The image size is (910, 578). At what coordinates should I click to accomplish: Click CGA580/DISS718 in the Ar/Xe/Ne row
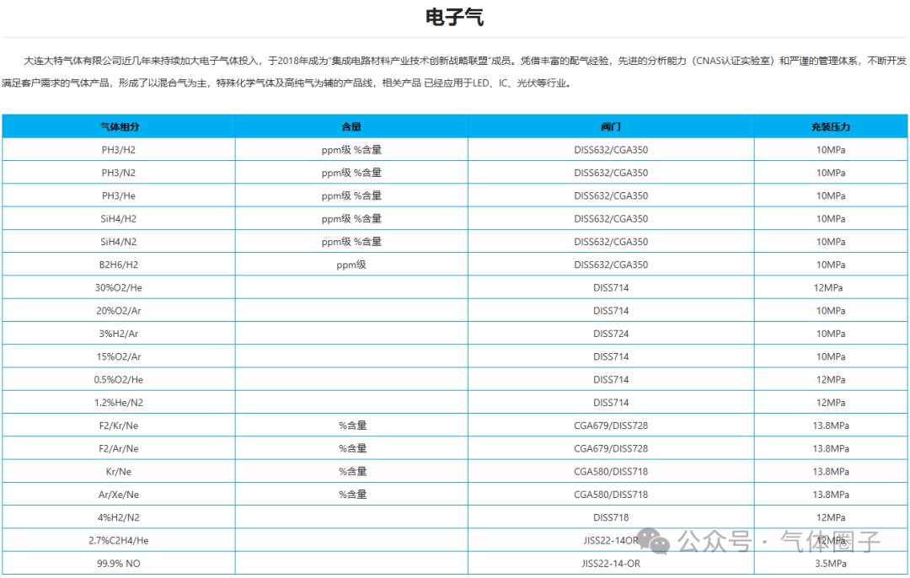611,495
